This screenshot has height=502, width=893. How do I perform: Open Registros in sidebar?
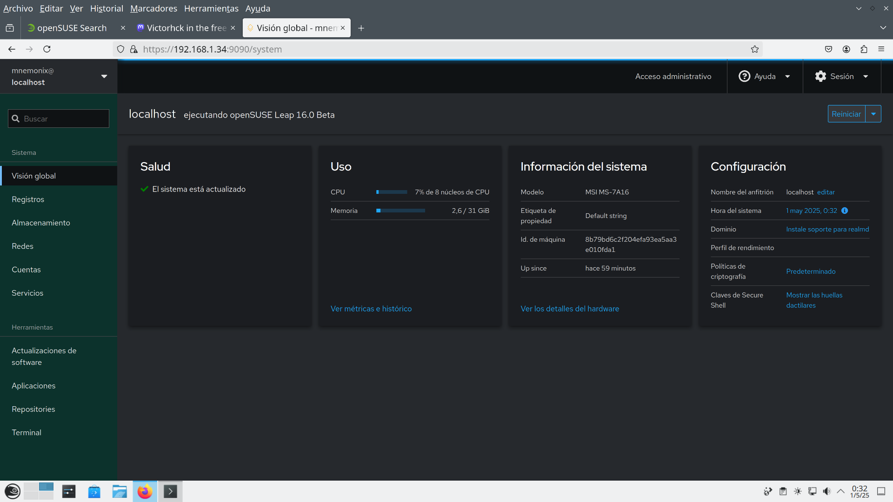coord(59,199)
